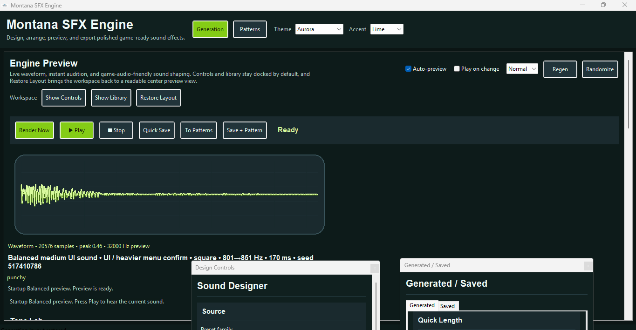Click the Engine Preview heading
This screenshot has height=330, width=636.
pos(44,63)
